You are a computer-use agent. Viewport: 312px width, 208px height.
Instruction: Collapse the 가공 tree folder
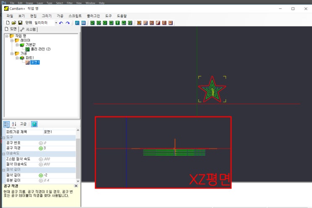[12, 53]
